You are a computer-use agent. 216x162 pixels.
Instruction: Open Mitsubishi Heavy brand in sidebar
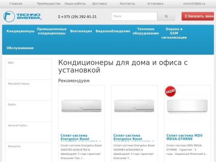tap(28, 90)
